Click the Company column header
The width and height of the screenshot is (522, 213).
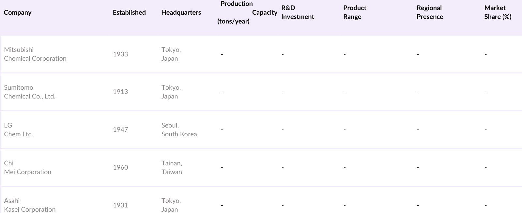tap(18, 12)
